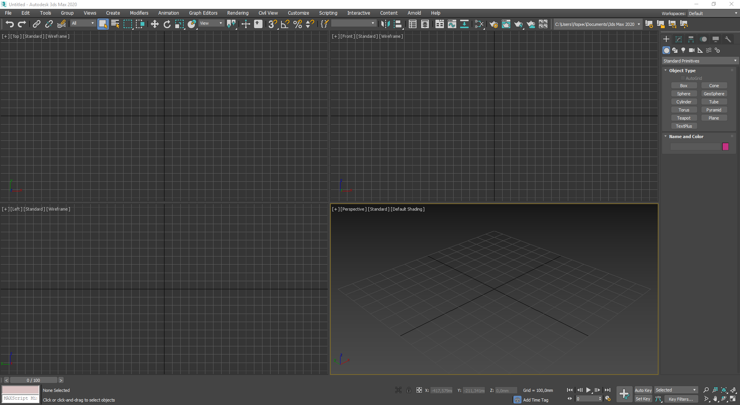Toggle Auto Key mode
The height and width of the screenshot is (405, 740).
click(643, 390)
